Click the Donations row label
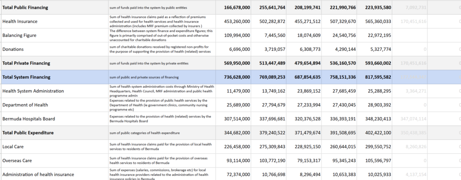Screen dimensions: 461x180 pos(13,49)
